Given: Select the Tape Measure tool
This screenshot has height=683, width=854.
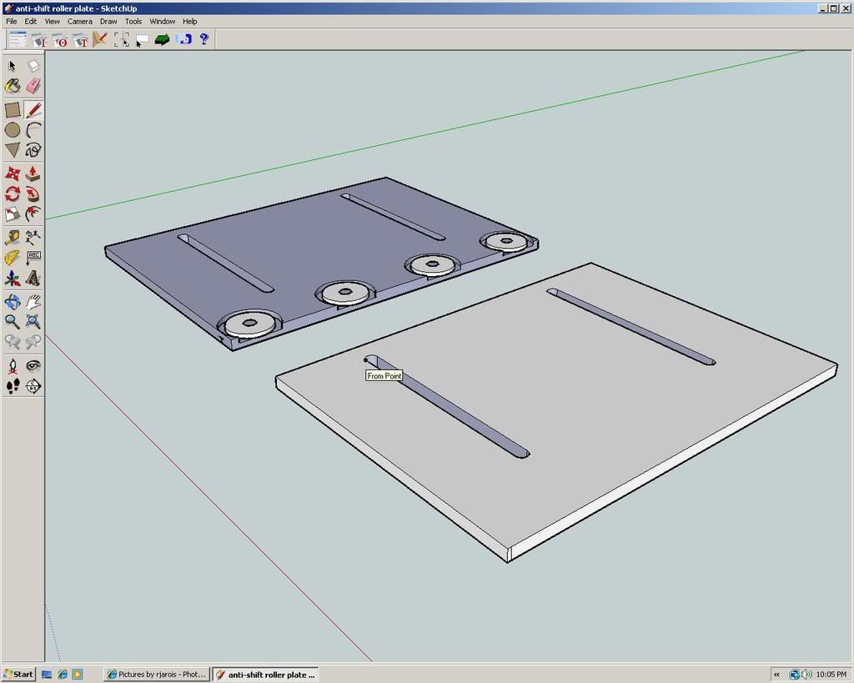Looking at the screenshot, I should click(x=13, y=238).
